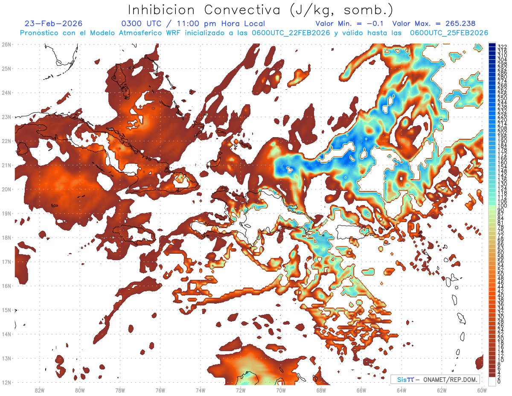Click the 74W longitude label
This screenshot has width=512, height=396.
click(201, 390)
